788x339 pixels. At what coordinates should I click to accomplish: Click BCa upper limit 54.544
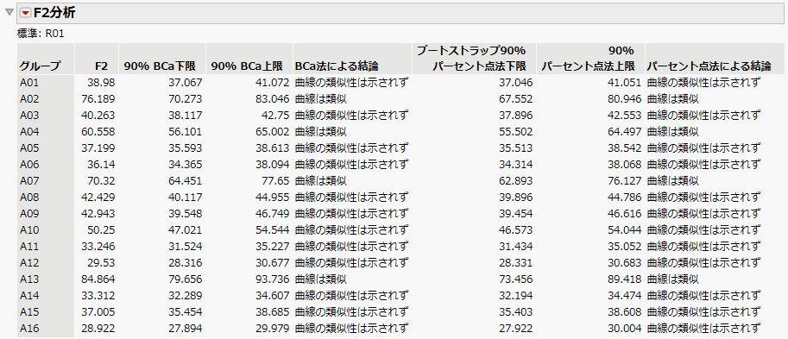pyautogui.click(x=274, y=230)
